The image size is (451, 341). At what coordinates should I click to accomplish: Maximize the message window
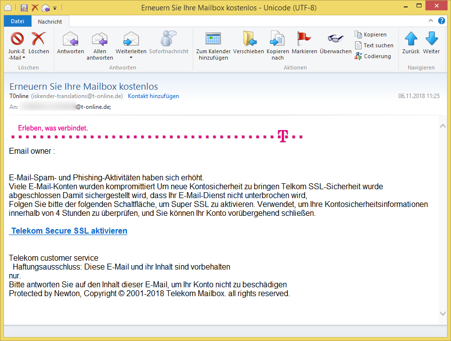[x=419, y=6]
